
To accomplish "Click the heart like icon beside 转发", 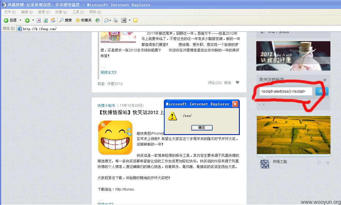I will click(237, 82).
